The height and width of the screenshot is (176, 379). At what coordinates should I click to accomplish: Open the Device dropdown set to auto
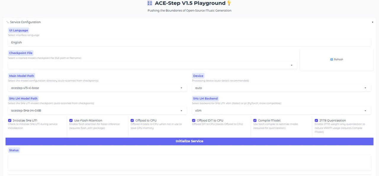281,88
